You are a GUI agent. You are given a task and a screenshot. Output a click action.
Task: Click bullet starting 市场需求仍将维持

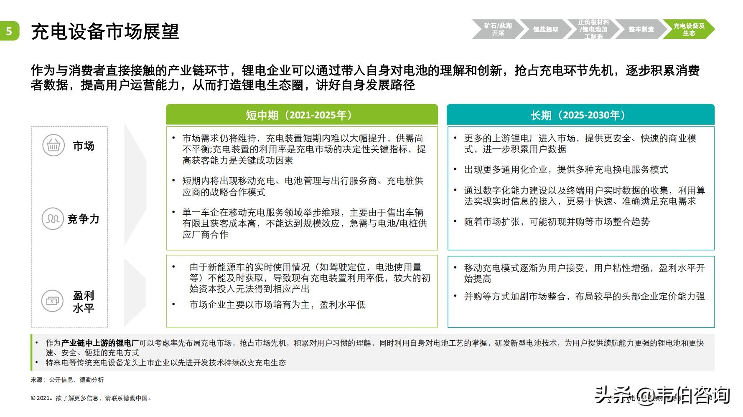point(304,149)
